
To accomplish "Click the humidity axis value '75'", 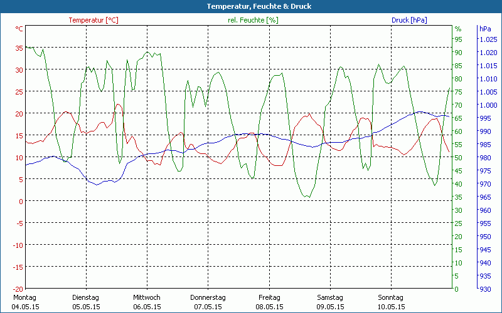I will point(459,92).
